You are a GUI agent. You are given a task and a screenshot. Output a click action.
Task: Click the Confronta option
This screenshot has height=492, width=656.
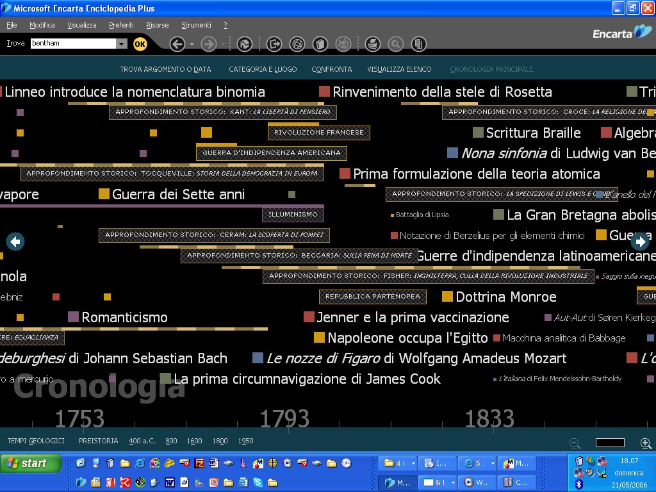point(332,69)
